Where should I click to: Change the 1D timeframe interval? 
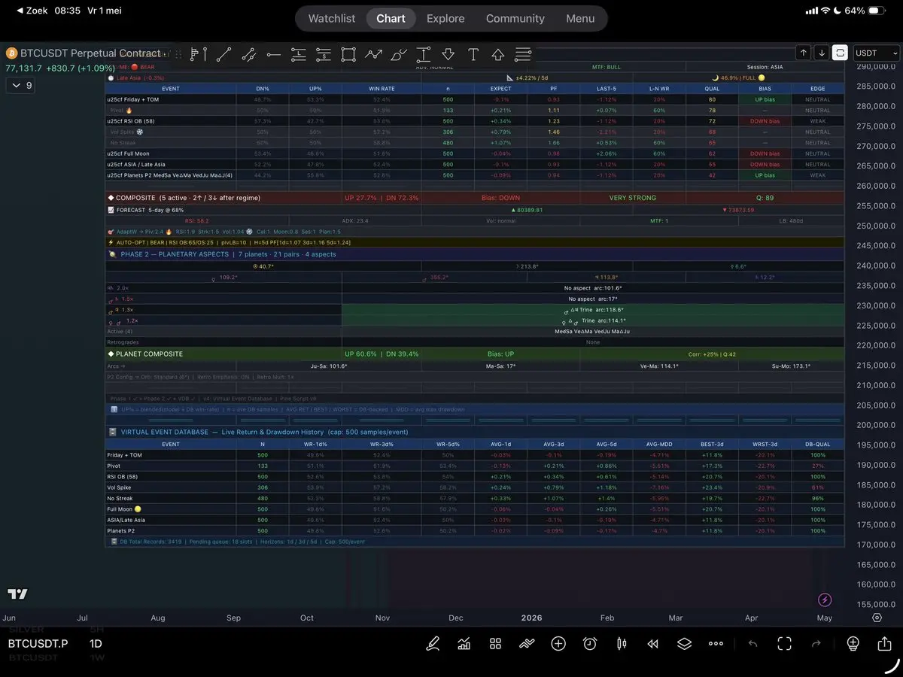[x=96, y=643]
